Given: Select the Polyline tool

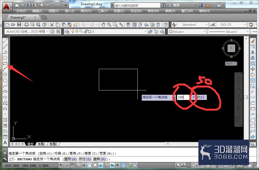Looking at the screenshot, I should pyautogui.click(x=5, y=52).
